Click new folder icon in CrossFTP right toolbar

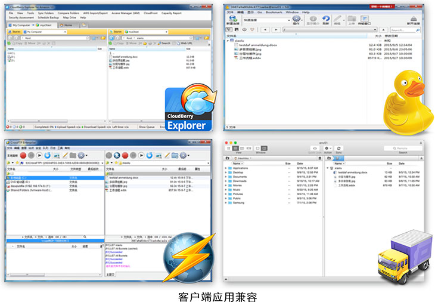pos(175,155)
